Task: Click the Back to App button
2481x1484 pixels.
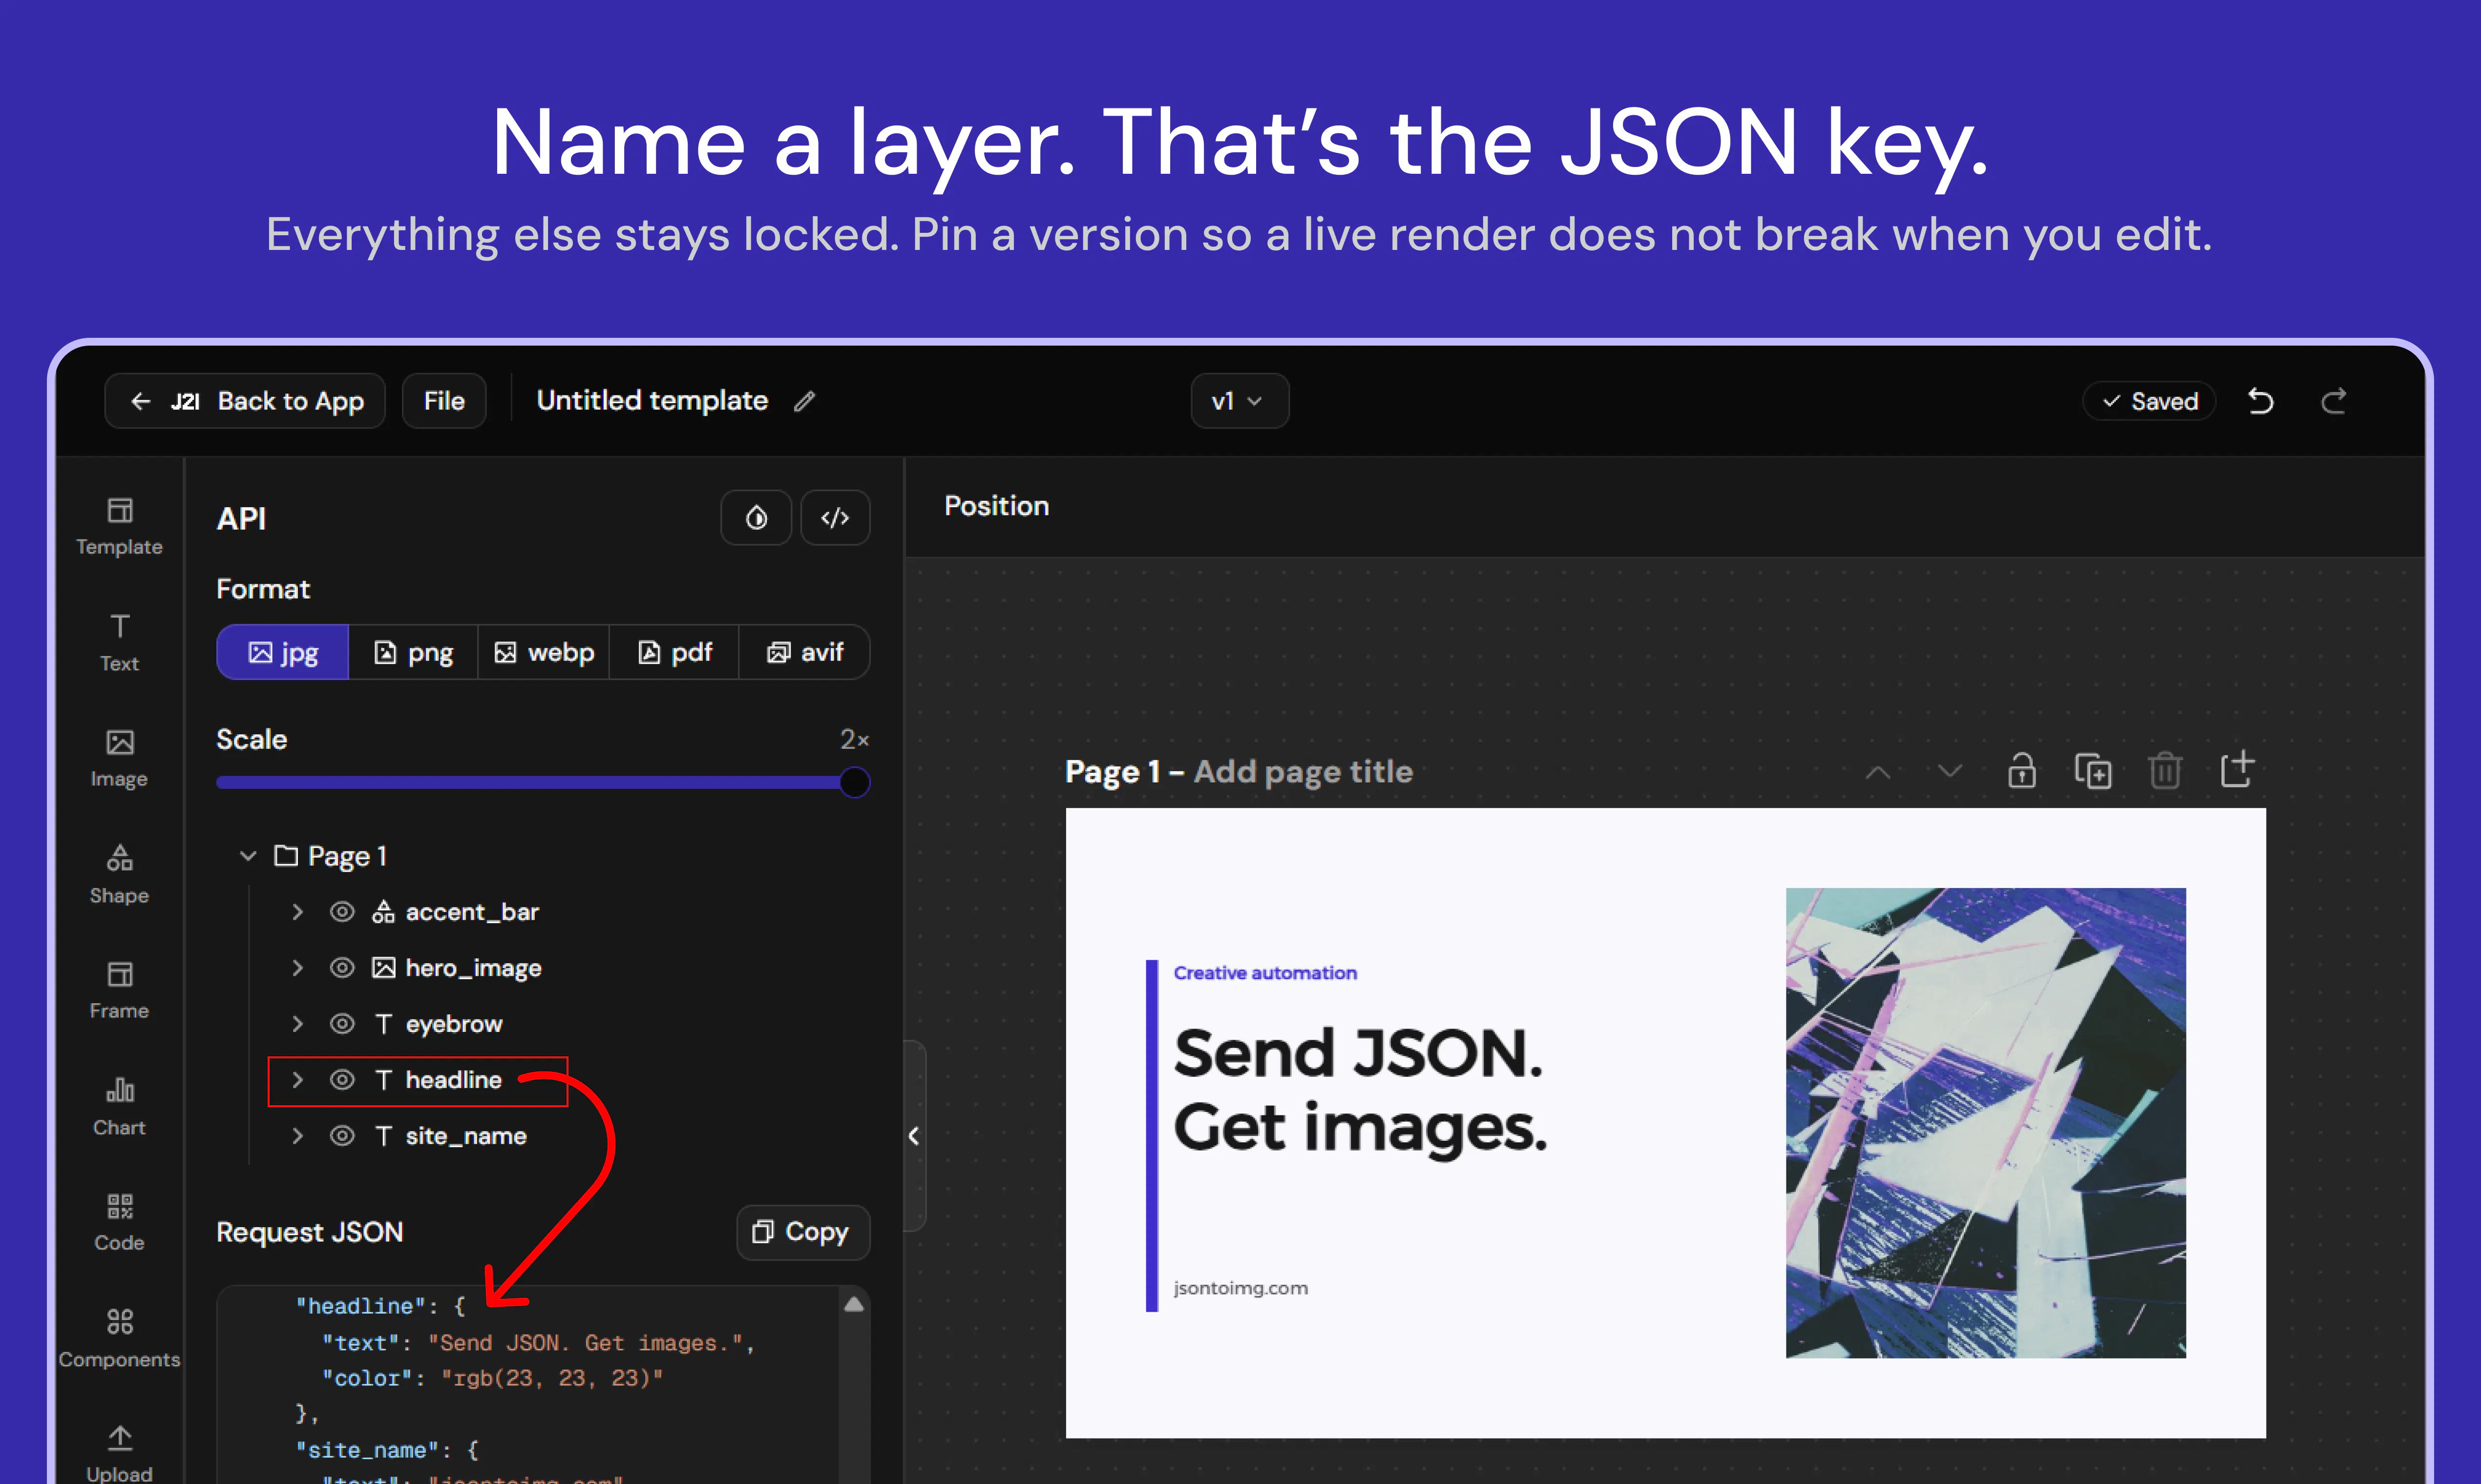Action: point(245,401)
